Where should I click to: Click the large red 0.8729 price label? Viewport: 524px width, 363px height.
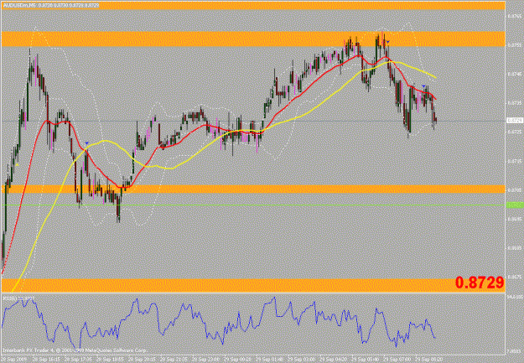click(x=480, y=283)
